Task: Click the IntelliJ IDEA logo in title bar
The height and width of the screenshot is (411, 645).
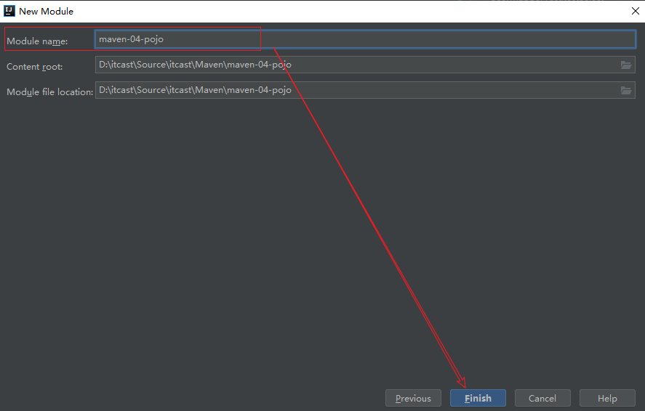Action: pos(9,11)
